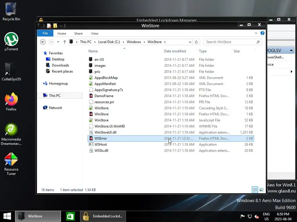The width and height of the screenshot is (297, 222).
Task: Launch µTorrent from the desktop
Action: click(x=11, y=42)
